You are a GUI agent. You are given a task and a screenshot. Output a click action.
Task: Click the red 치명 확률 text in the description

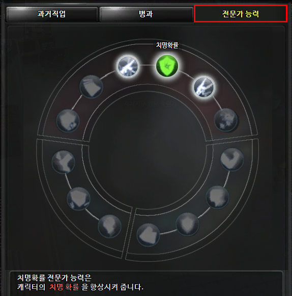[x=64, y=287]
